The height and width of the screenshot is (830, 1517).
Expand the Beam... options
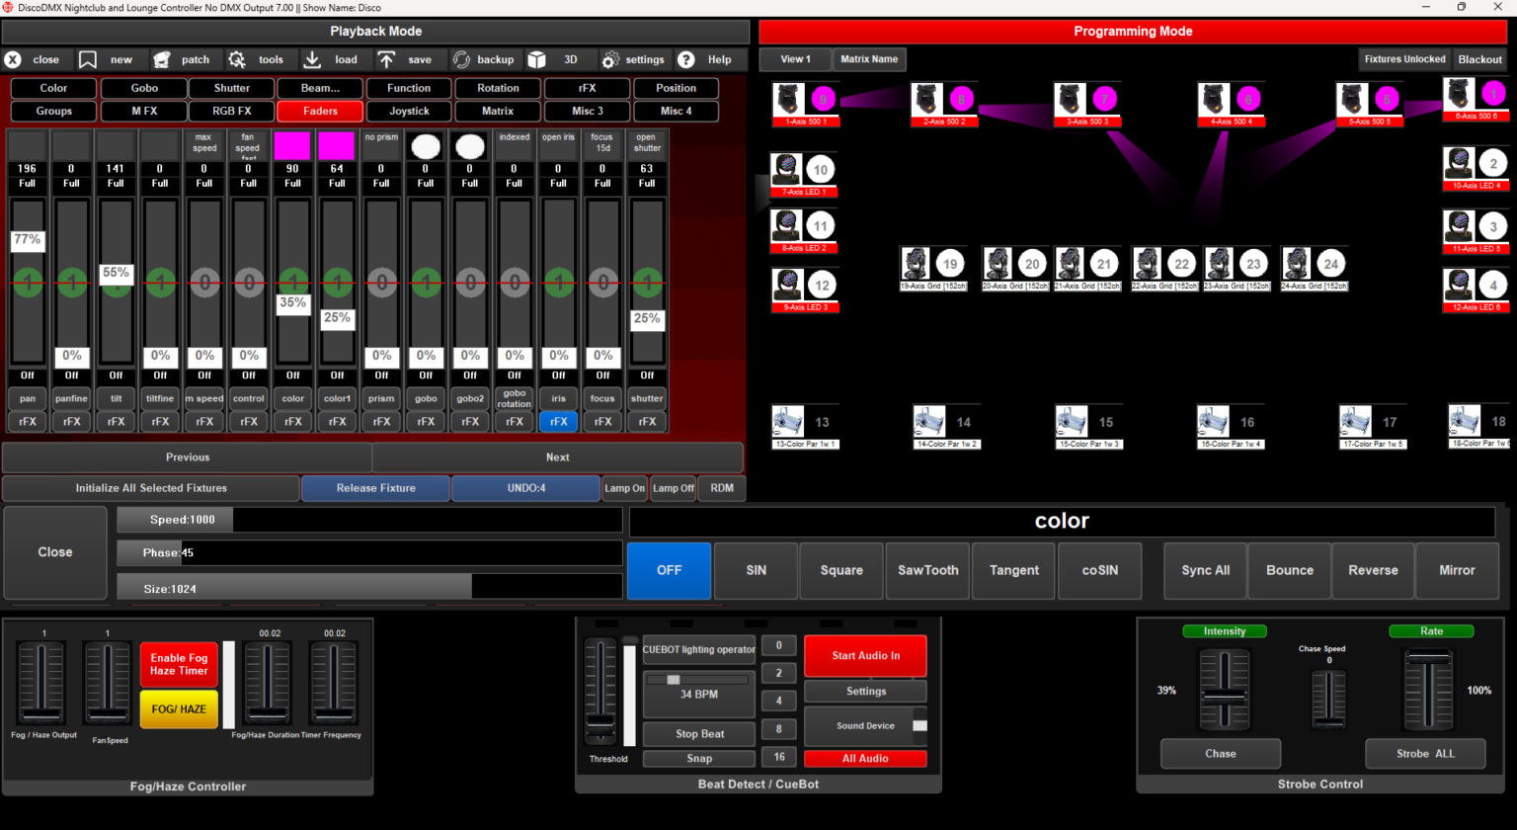[320, 88]
